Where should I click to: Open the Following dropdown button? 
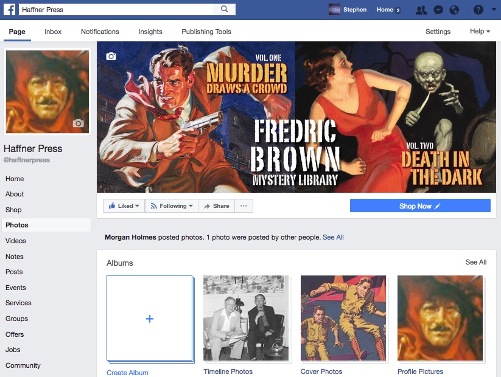click(172, 206)
